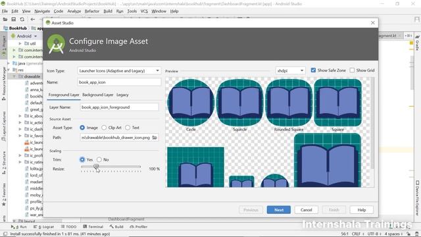
Task: Click the lolita.jp image file icon
Action: [27, 169]
